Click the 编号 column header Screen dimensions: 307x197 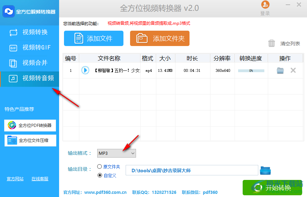(71, 58)
